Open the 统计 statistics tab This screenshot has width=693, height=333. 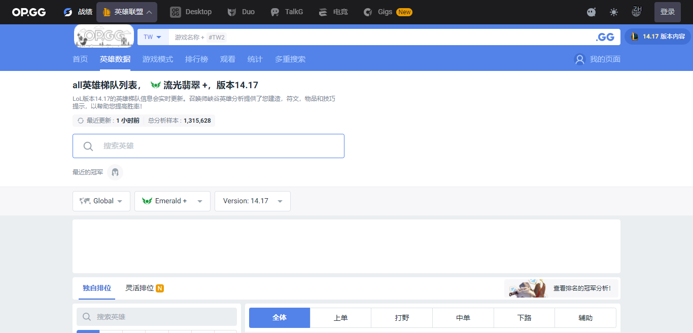(255, 59)
